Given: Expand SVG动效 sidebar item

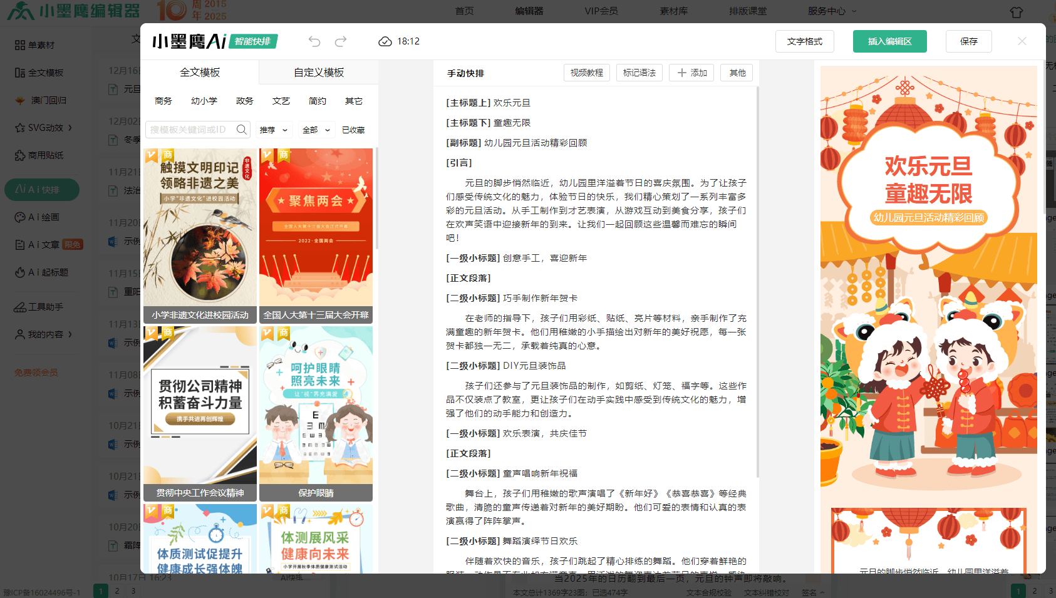Looking at the screenshot, I should click(44, 128).
